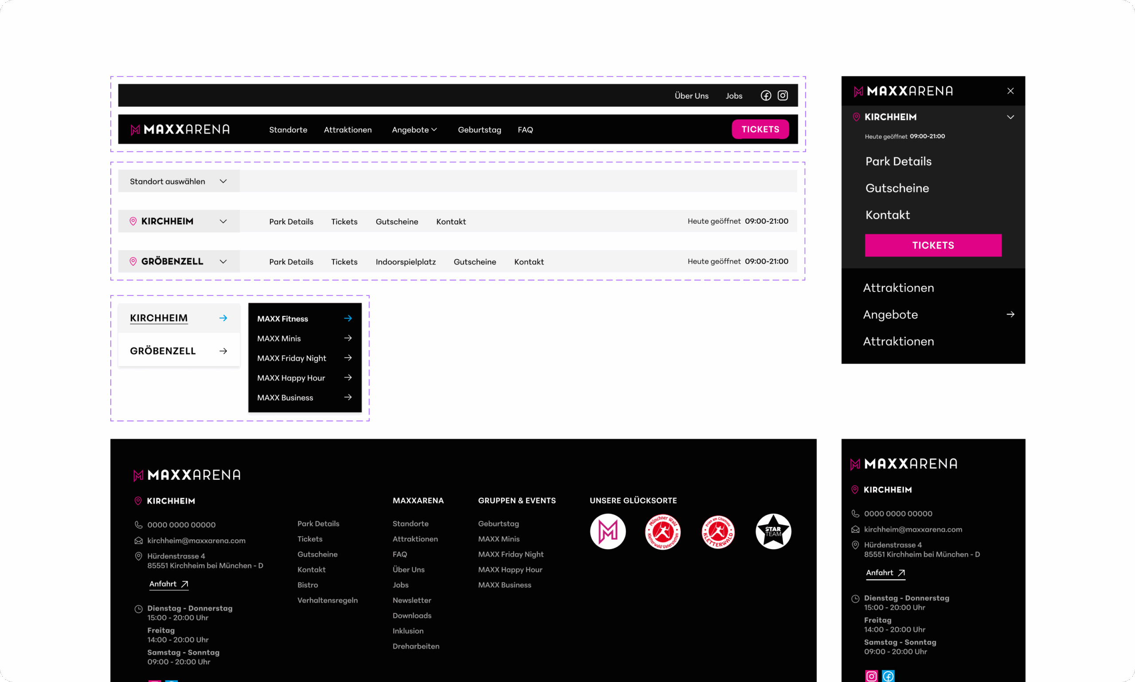
Task: Expand the Angebote dropdown in main nav
Action: (x=414, y=130)
